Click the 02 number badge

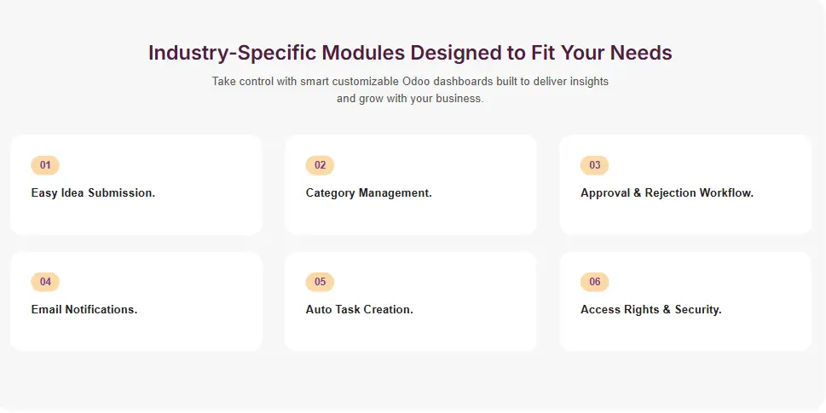point(320,165)
